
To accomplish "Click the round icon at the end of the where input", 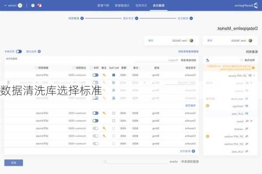I will [105, 162].
